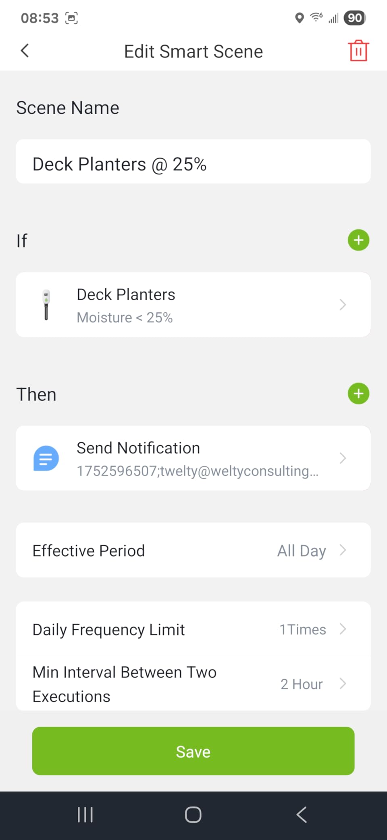
Task: Tap the location icon in status bar
Action: tap(299, 18)
